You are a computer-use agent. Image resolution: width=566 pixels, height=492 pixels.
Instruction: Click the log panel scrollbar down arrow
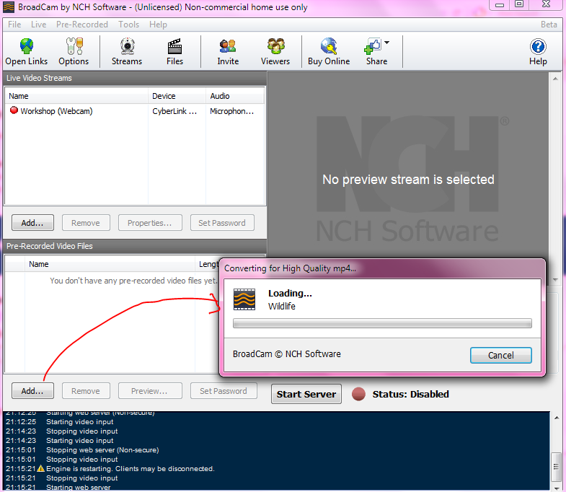click(x=557, y=488)
